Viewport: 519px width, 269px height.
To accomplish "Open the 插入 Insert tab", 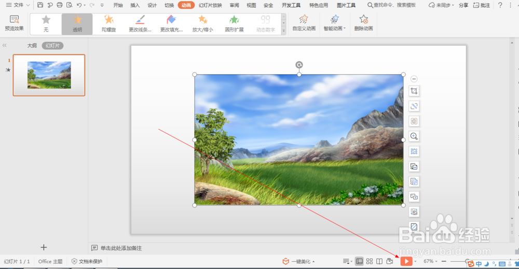I will pos(135,5).
